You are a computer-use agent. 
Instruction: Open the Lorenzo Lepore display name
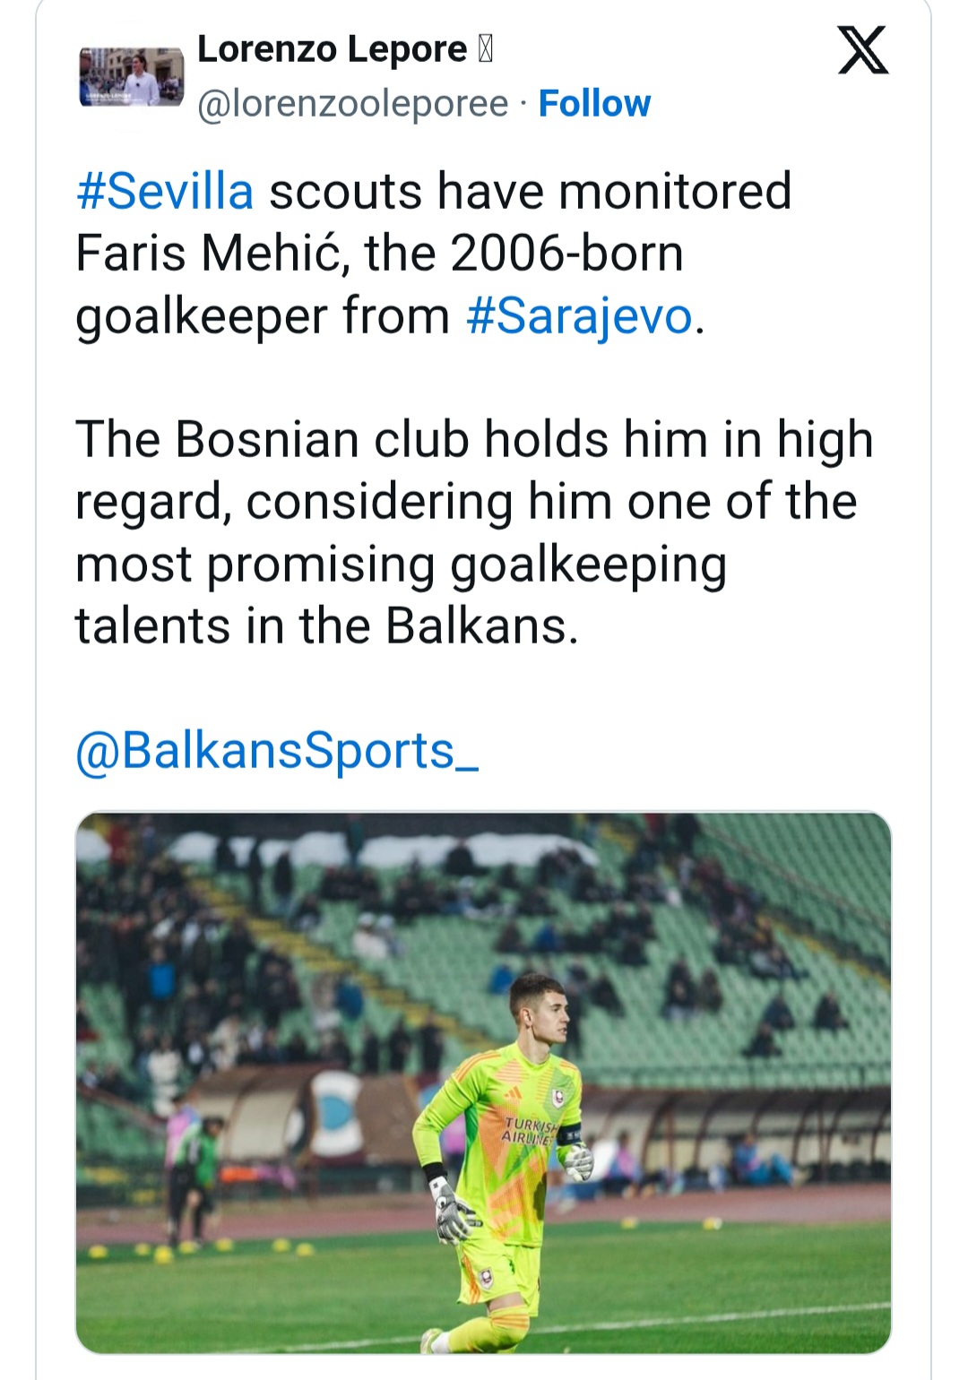click(332, 49)
